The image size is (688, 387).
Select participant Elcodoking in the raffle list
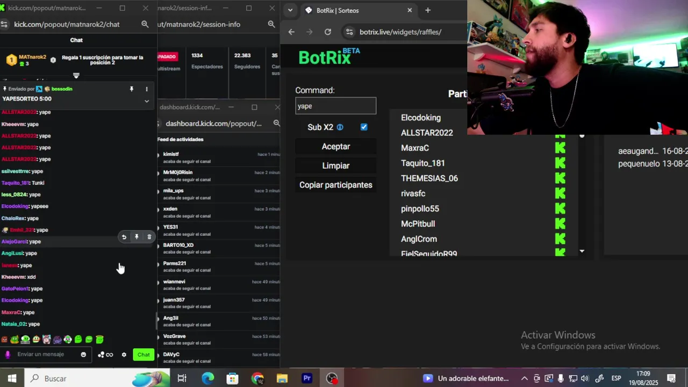(421, 118)
